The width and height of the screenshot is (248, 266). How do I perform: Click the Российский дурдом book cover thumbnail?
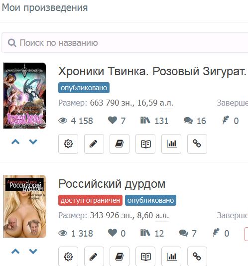(24, 206)
